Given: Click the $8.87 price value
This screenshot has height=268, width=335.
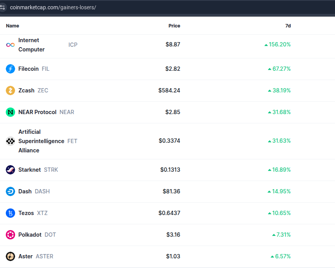Looking at the screenshot, I should tap(173, 44).
